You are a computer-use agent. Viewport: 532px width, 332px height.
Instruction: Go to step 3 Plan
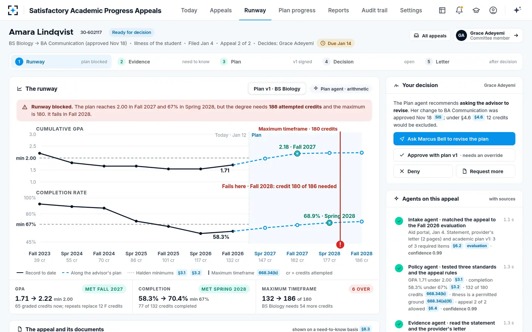[266, 62]
